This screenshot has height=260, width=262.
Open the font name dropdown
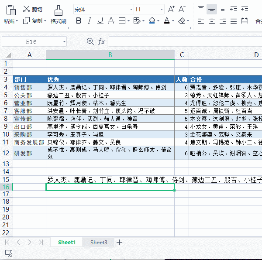(131, 9)
